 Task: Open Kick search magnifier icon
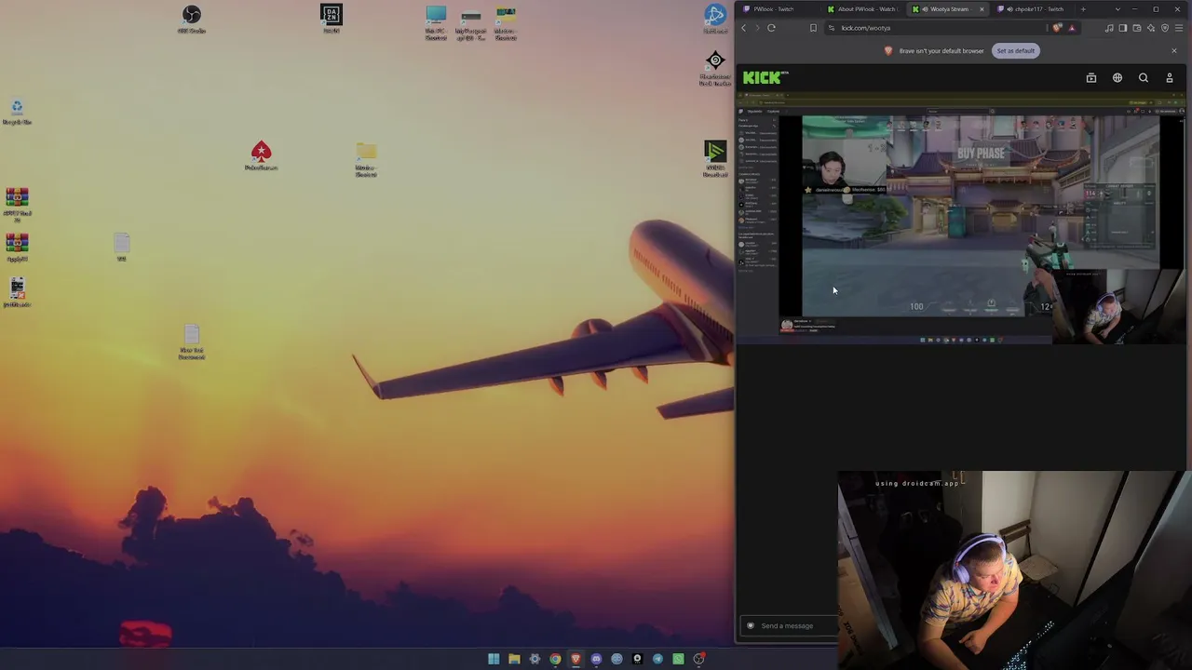point(1144,78)
